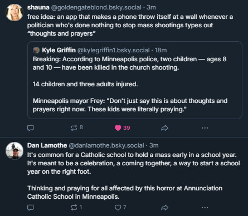Reply to shauna's post
Viewport: 248px width, 216px height.
tap(31, 128)
